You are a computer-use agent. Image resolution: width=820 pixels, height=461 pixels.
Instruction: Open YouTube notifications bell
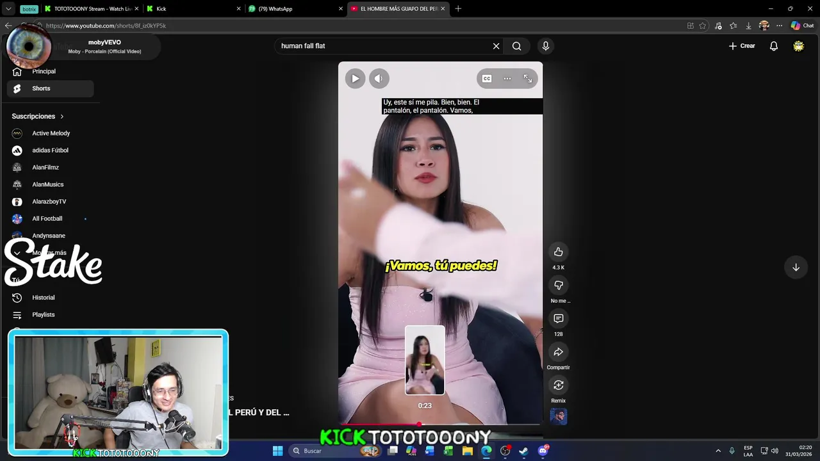[774, 46]
